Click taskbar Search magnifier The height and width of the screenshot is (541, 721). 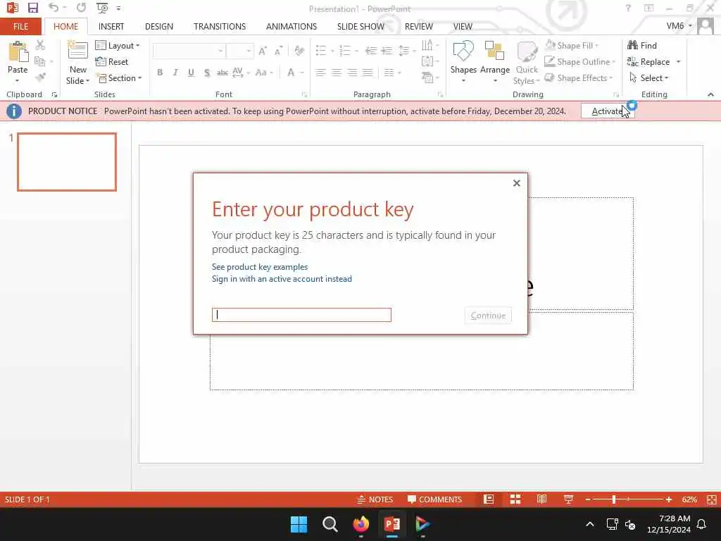click(x=330, y=524)
